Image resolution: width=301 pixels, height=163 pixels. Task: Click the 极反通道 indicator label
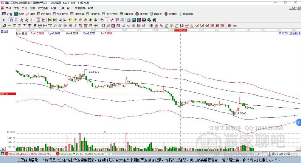(x=21, y=34)
